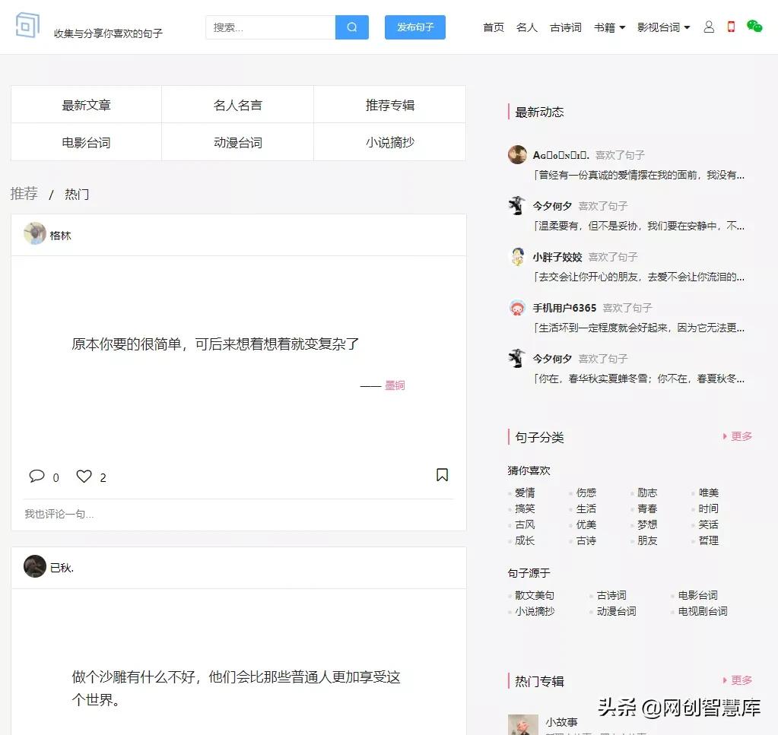The image size is (778, 735).
Task: Open the 爱情 tag link
Action: click(525, 492)
